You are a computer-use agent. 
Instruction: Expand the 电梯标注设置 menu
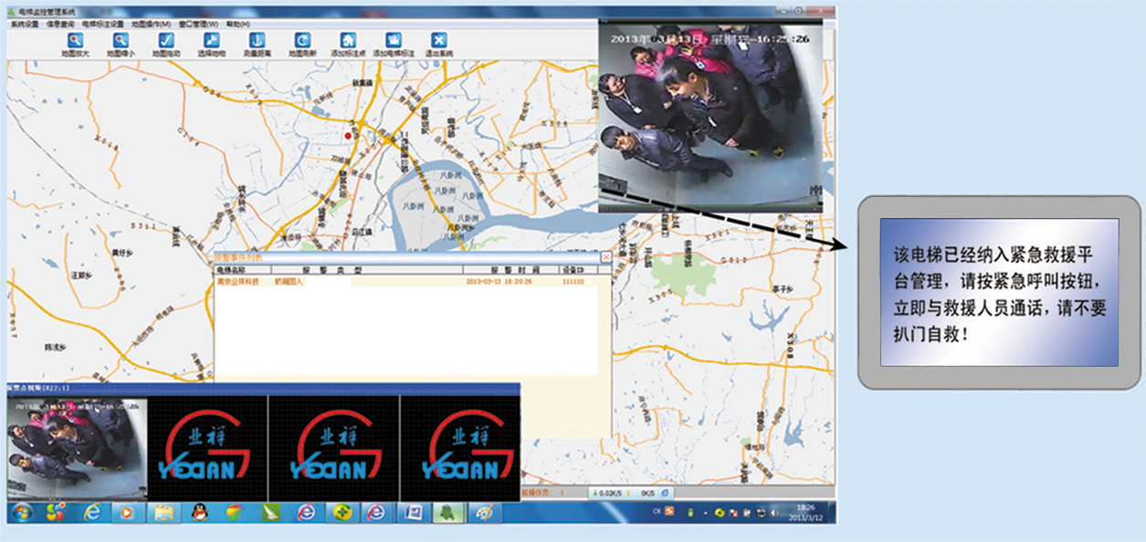tap(102, 24)
